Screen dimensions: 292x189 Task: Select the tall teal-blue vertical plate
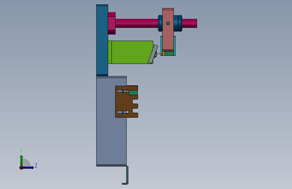[102, 40]
